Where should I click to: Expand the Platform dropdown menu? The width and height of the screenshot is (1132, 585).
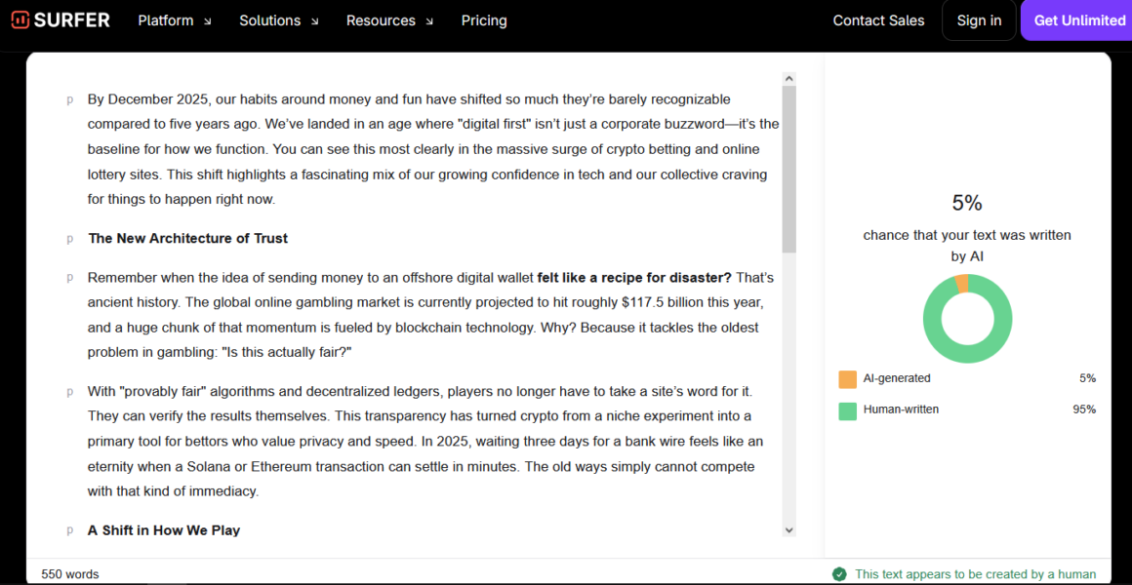pos(175,20)
